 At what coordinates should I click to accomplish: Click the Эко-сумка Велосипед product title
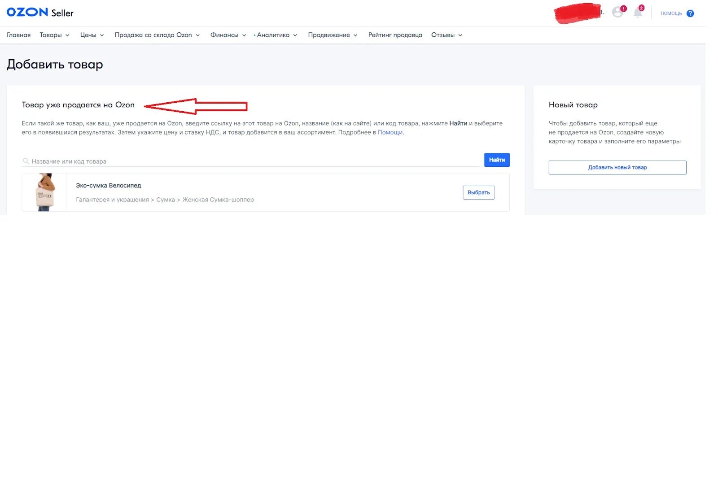(x=109, y=185)
